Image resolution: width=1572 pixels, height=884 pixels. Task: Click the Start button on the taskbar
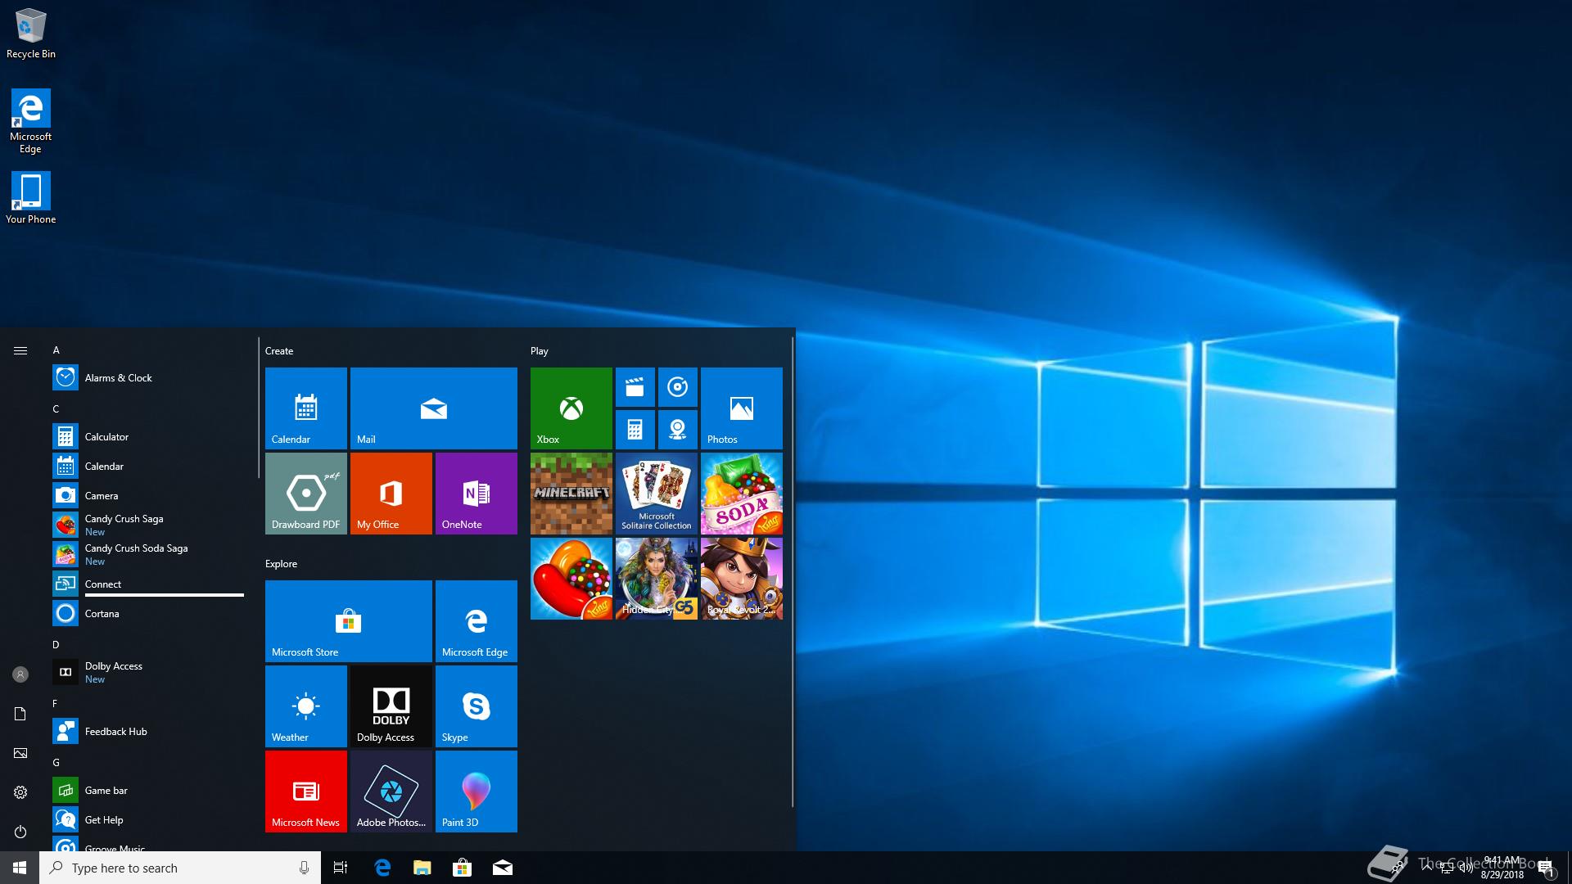20,868
